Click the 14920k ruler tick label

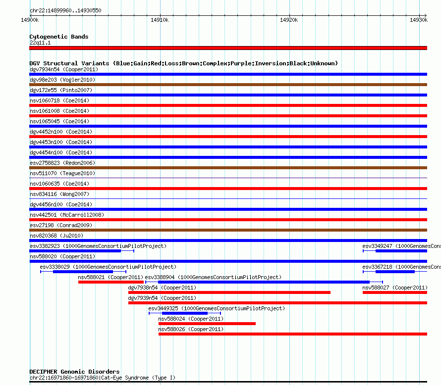(x=289, y=20)
